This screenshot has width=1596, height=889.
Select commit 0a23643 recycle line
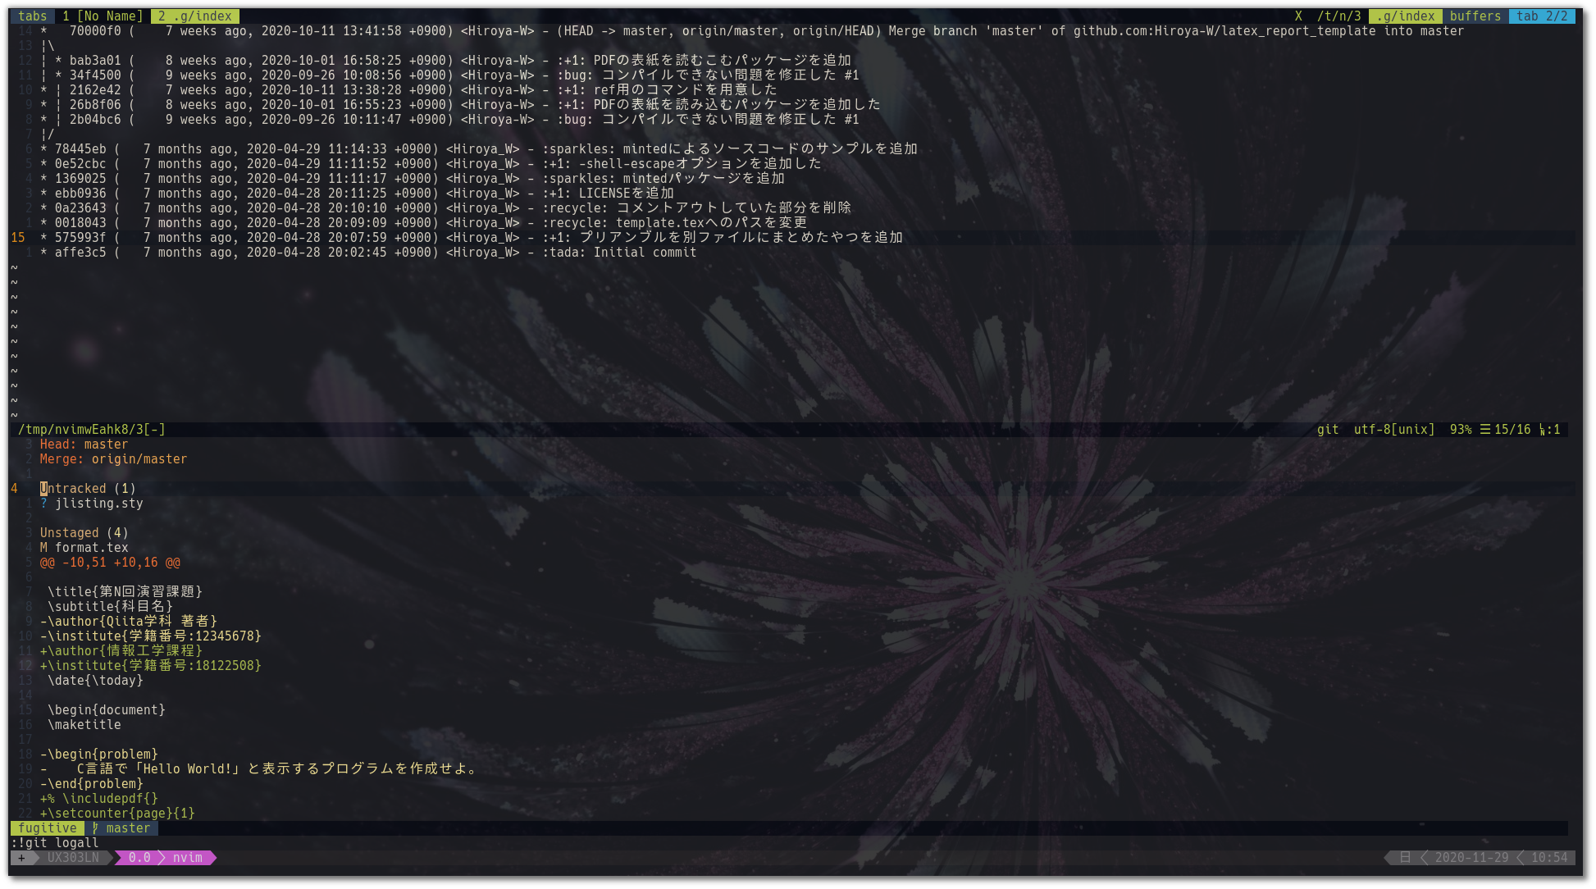[445, 208]
